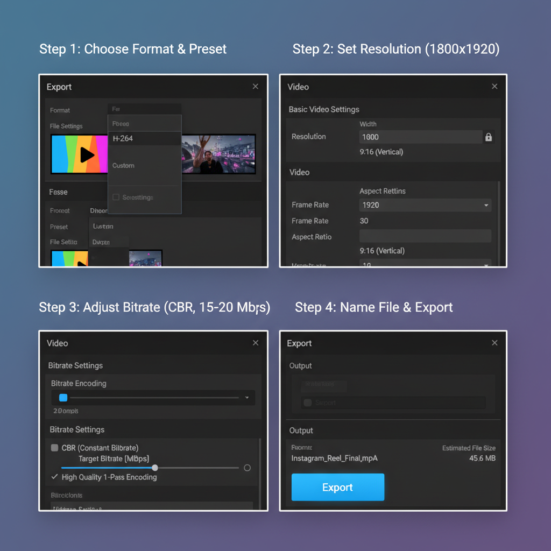551x551 pixels.
Task: Click the dimmed field above the Sapport checkbox
Action: (x=324, y=385)
